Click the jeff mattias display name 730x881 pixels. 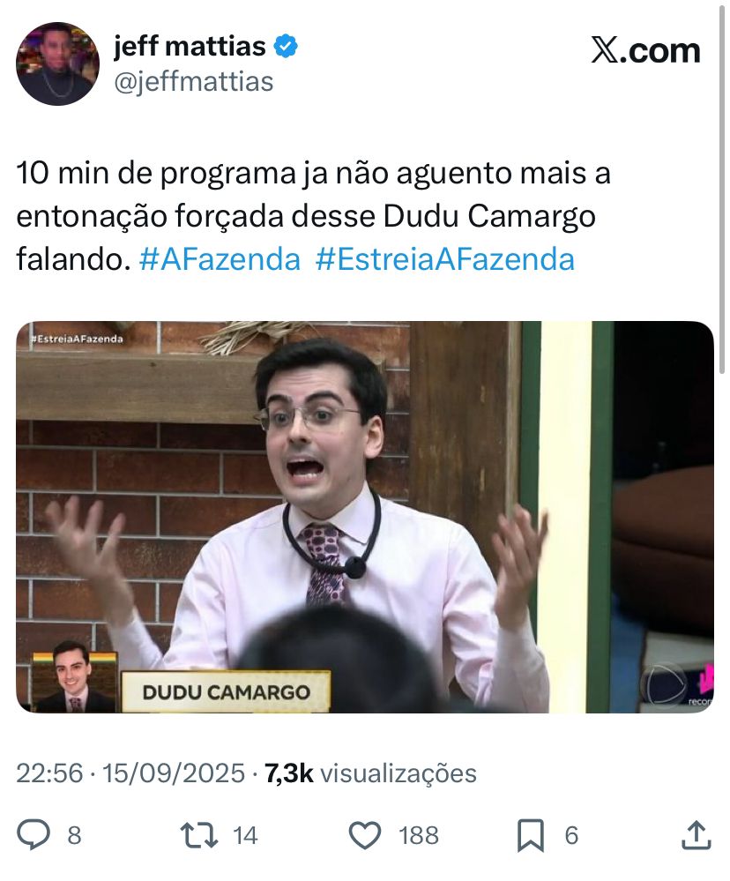(x=190, y=46)
